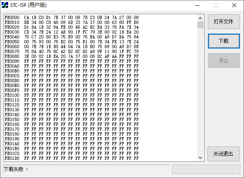Select address FE0060 row label

12,47
